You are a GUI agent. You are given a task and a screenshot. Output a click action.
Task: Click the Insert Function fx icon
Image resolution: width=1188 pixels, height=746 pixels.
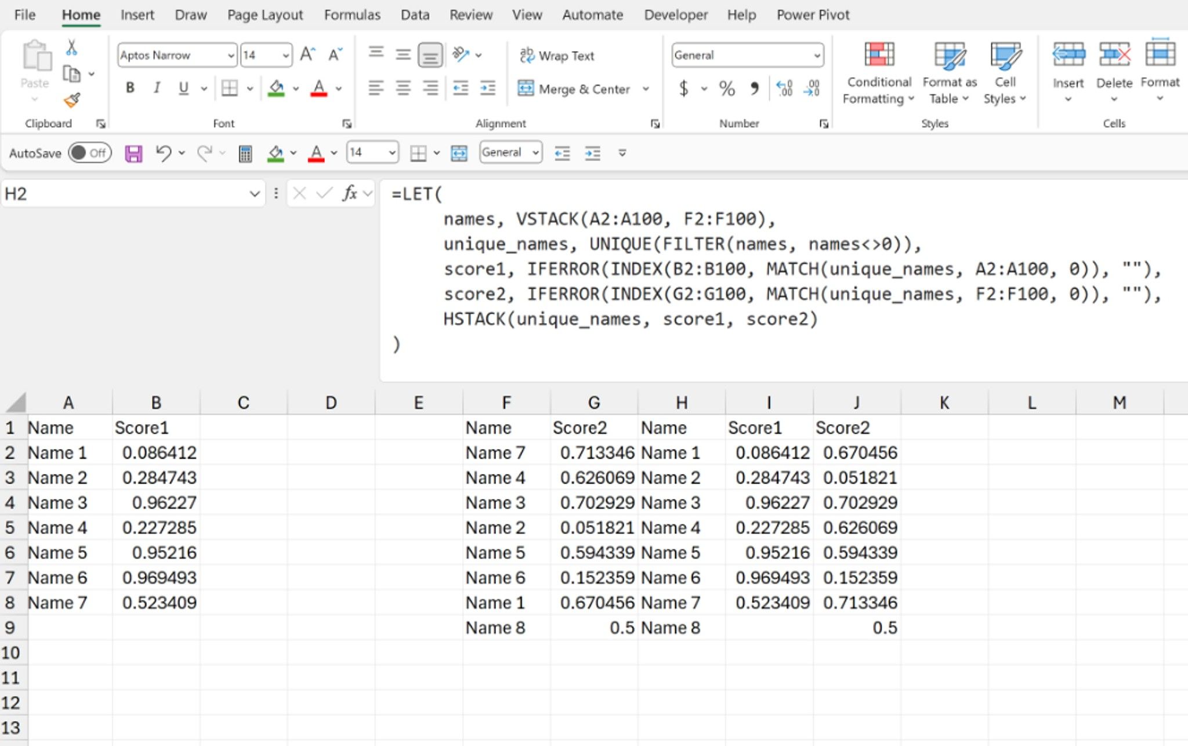pos(350,193)
